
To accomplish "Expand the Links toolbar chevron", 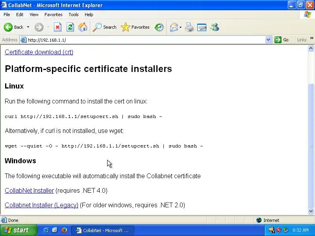I will 311,38.
